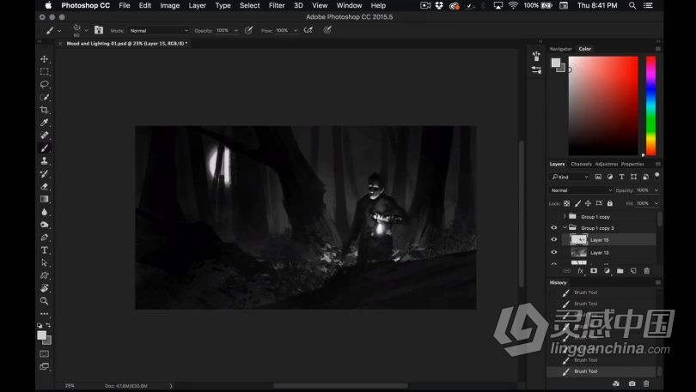
Task: Select the Eyedropper tool
Action: (45, 123)
